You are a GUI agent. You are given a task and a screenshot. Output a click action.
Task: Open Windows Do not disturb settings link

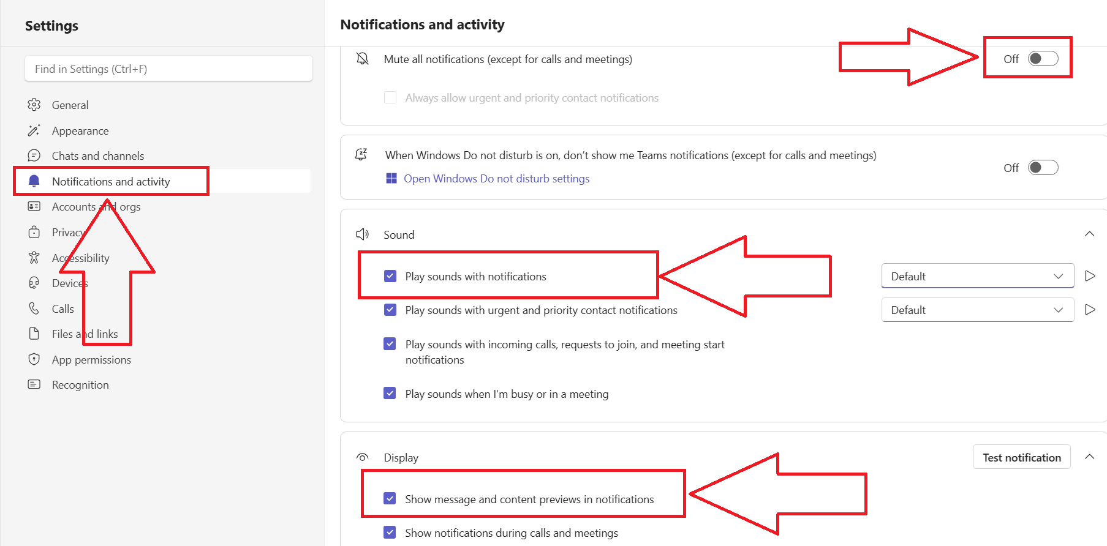(497, 178)
